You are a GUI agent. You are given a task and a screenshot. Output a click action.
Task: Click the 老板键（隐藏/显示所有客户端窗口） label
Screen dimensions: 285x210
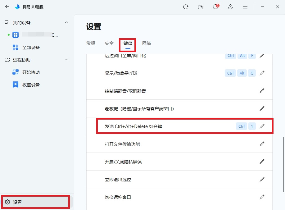click(x=140, y=109)
